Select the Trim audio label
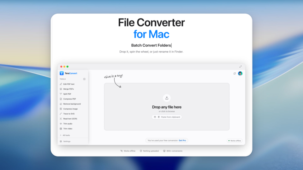Image resolution: width=303 pixels, height=170 pixels. point(68,124)
